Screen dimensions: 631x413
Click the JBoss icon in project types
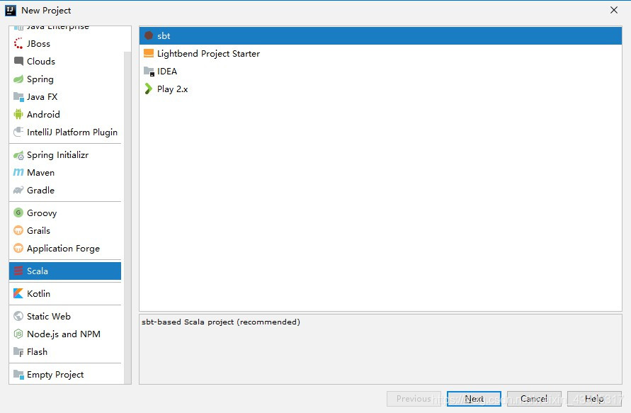pos(18,43)
